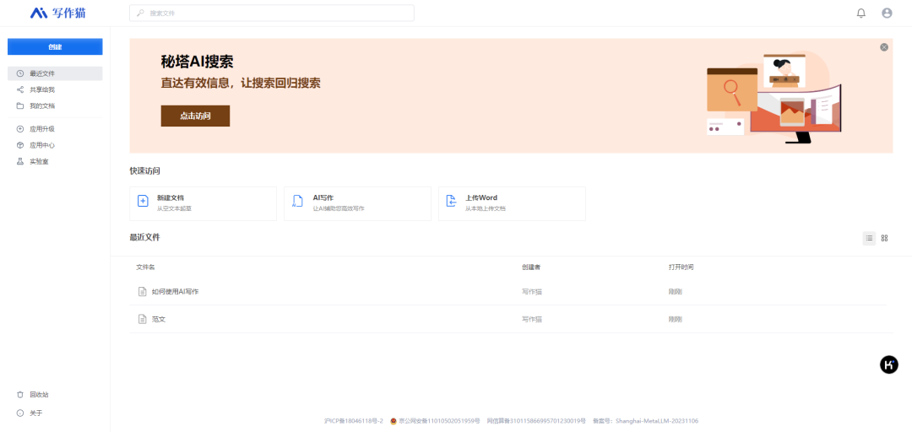Open 共享给我 in the sidebar
Image resolution: width=912 pixels, height=432 pixels.
(55, 89)
